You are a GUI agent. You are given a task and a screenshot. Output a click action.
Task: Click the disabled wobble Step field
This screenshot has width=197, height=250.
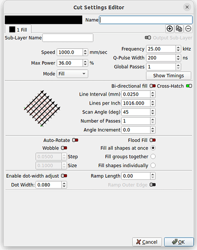click(48, 156)
